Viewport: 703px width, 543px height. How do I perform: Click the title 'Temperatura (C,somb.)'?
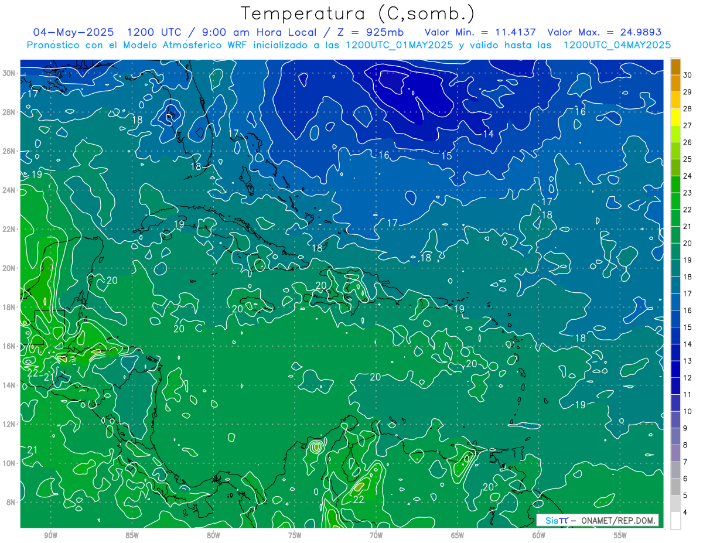[x=358, y=13]
